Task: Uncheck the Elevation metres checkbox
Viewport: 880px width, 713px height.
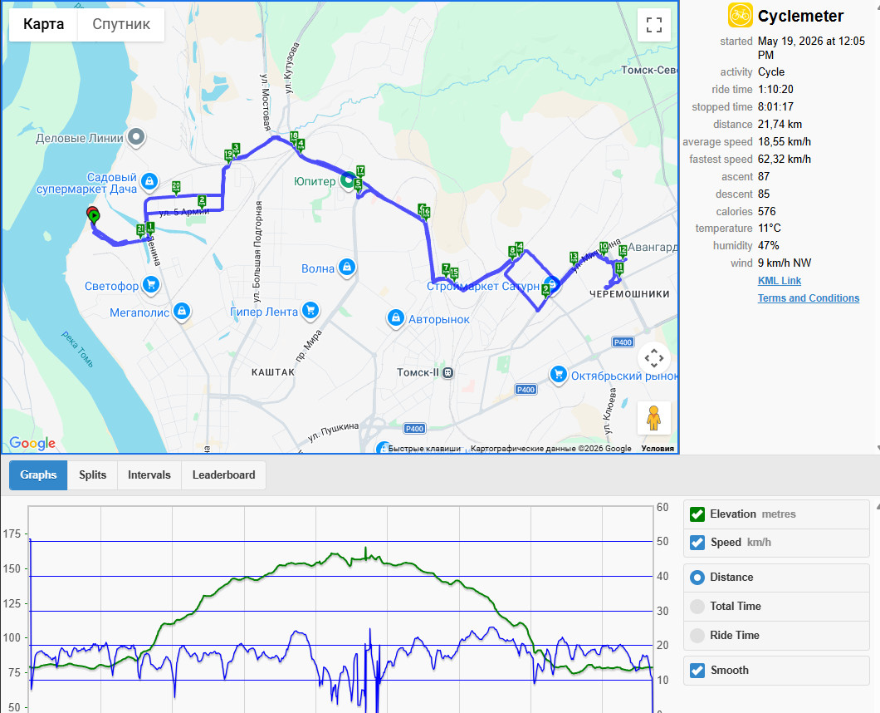Action: [697, 514]
